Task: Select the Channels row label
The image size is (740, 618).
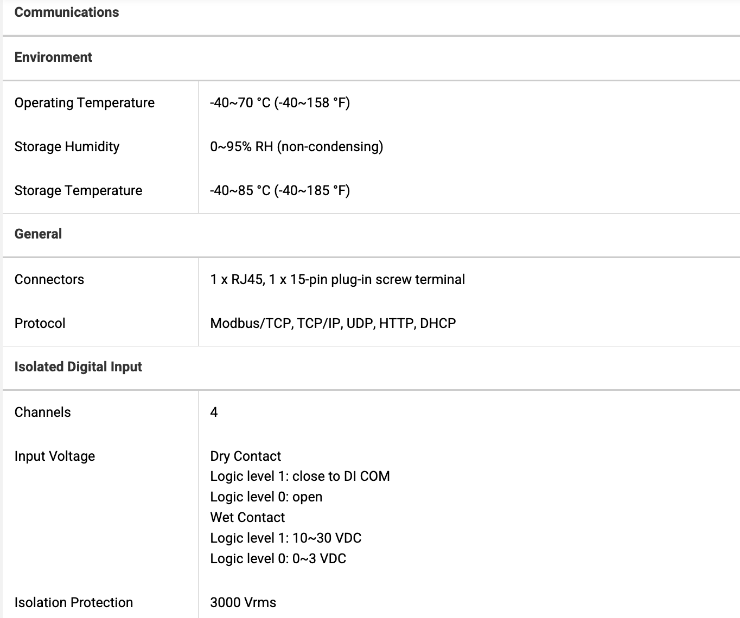Action: click(42, 413)
